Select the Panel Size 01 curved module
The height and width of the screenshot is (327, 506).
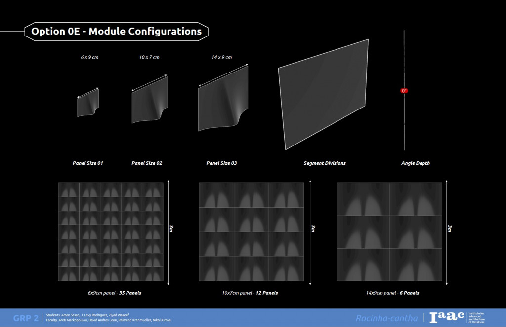tap(87, 104)
